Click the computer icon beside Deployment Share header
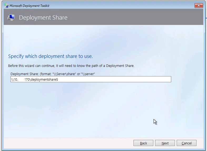207x151 pixels. click(x=11, y=18)
